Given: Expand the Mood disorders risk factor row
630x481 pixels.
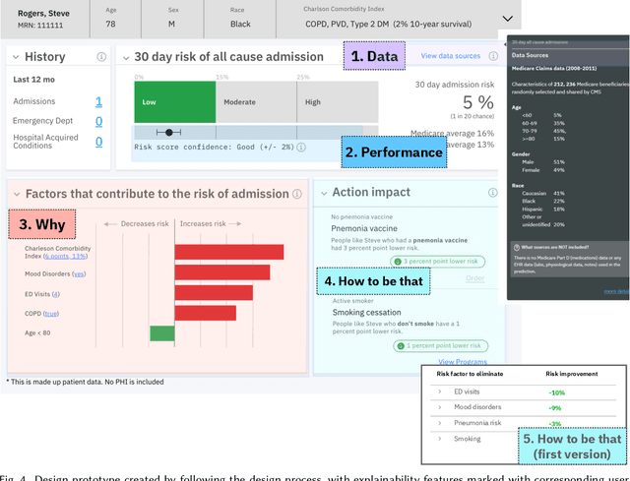Looking at the screenshot, I should (442, 407).
